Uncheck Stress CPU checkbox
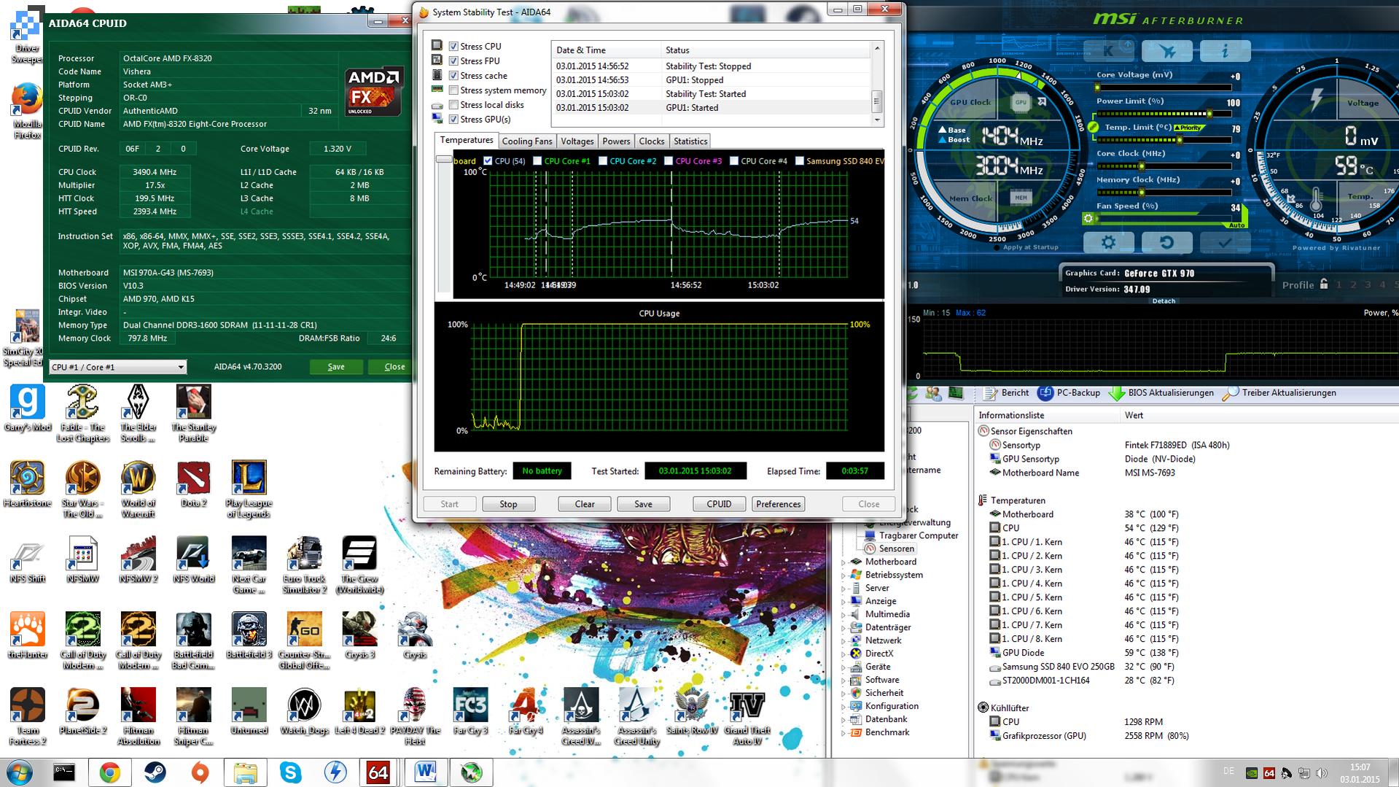The image size is (1399, 787). tap(453, 47)
